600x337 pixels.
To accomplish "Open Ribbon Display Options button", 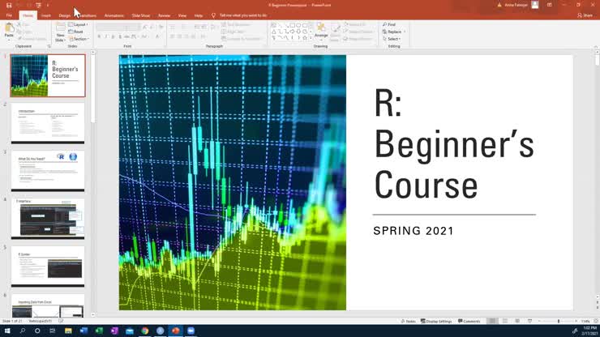I will point(550,5).
